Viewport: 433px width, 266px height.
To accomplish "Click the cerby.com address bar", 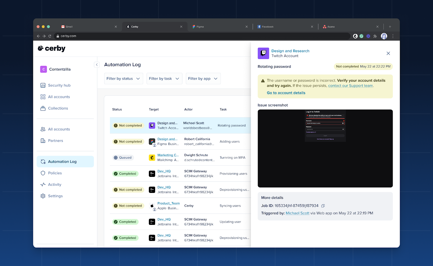I will click(x=202, y=36).
